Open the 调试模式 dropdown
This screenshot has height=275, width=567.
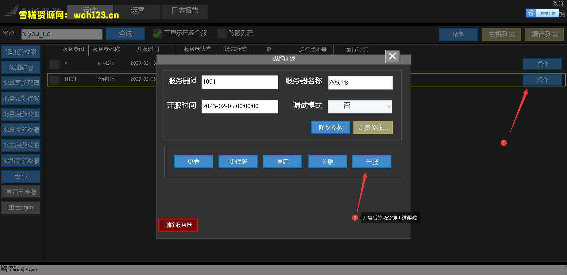tap(360, 106)
